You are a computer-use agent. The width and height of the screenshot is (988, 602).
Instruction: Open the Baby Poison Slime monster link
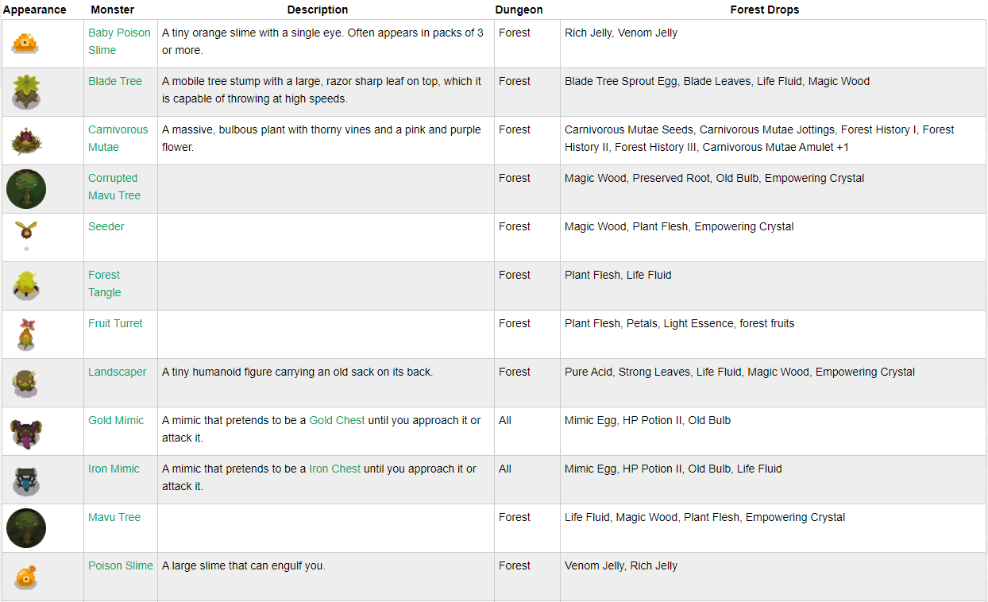coord(119,33)
